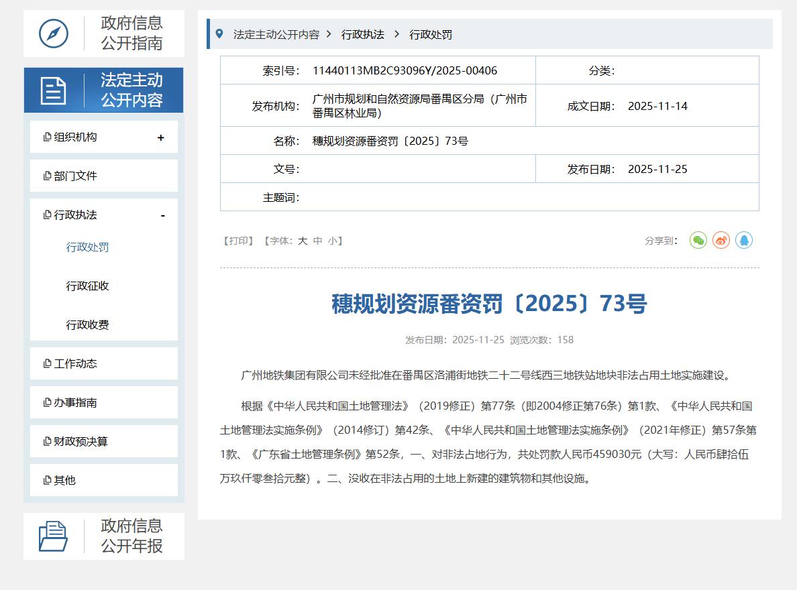The height and width of the screenshot is (590, 797).
Task: Open the 办事指南 sidebar section
Action: [x=75, y=402]
